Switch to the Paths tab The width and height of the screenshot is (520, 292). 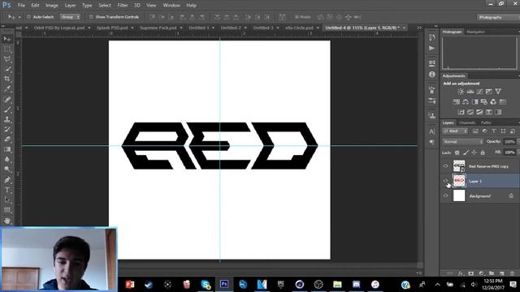(486, 122)
